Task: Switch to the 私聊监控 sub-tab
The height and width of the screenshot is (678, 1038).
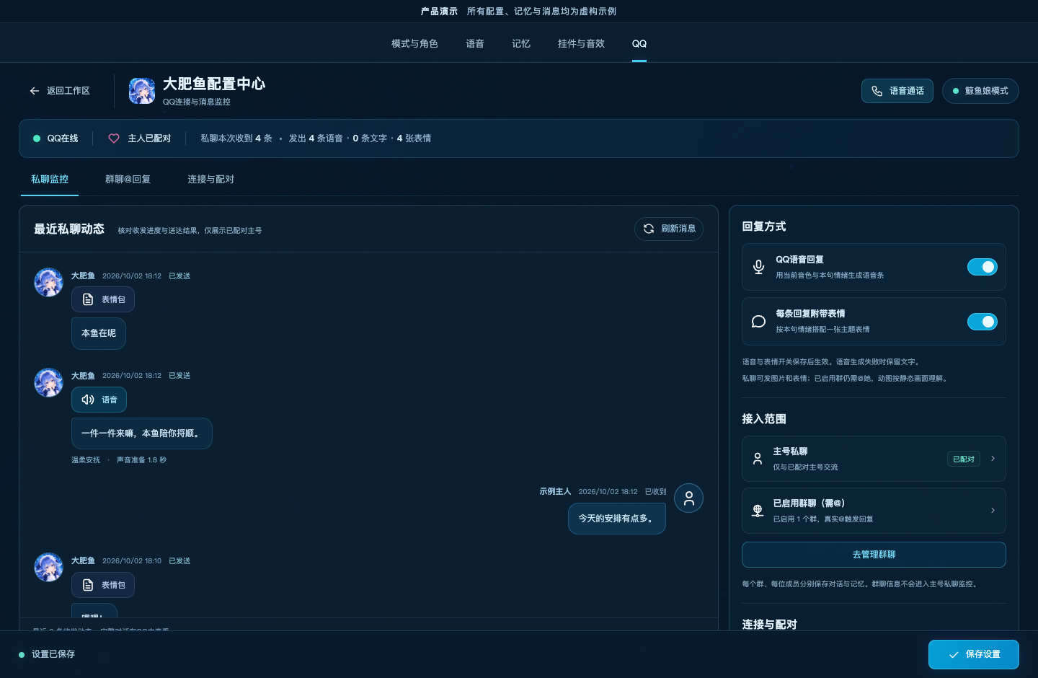Action: click(50, 180)
